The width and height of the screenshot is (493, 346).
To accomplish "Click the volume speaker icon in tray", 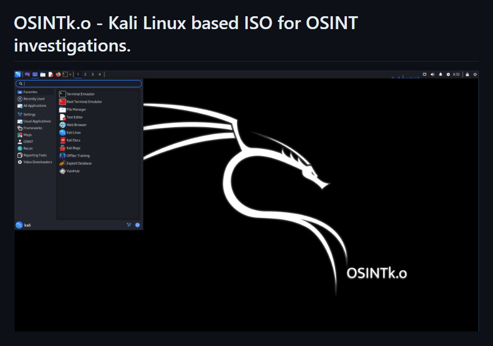I will point(432,74).
